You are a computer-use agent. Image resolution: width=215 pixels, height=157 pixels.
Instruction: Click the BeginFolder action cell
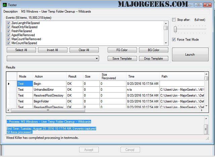pyautogui.click(x=49, y=101)
